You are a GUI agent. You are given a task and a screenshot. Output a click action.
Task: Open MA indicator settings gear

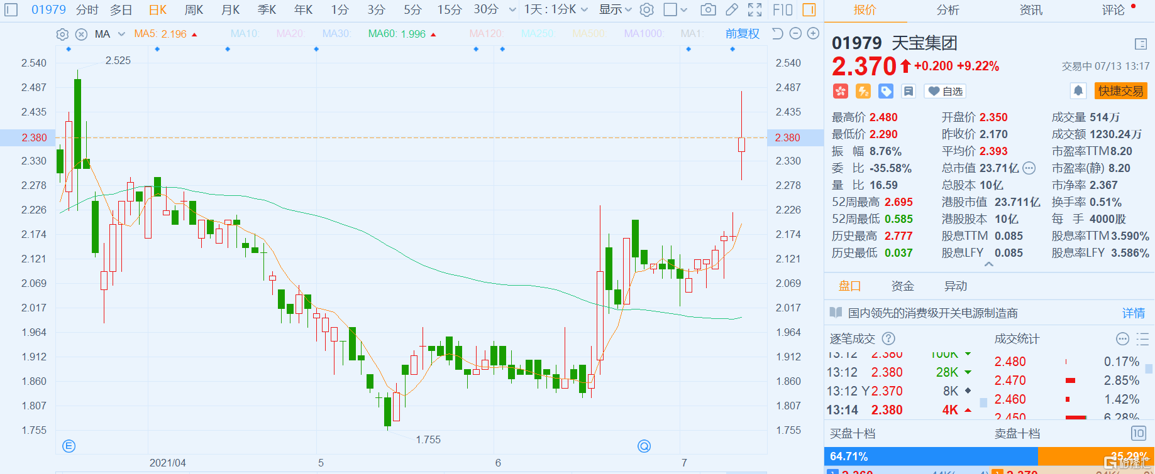click(x=62, y=34)
